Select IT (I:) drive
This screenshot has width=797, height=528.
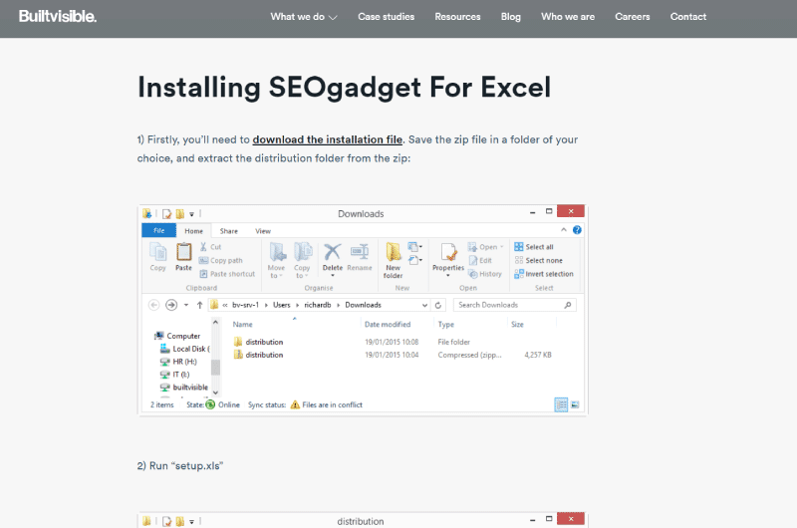[x=175, y=374]
